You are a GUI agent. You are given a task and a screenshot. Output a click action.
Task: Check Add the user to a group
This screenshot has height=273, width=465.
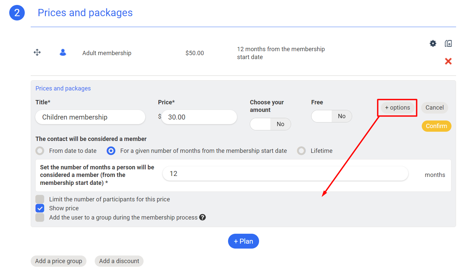pyautogui.click(x=40, y=218)
